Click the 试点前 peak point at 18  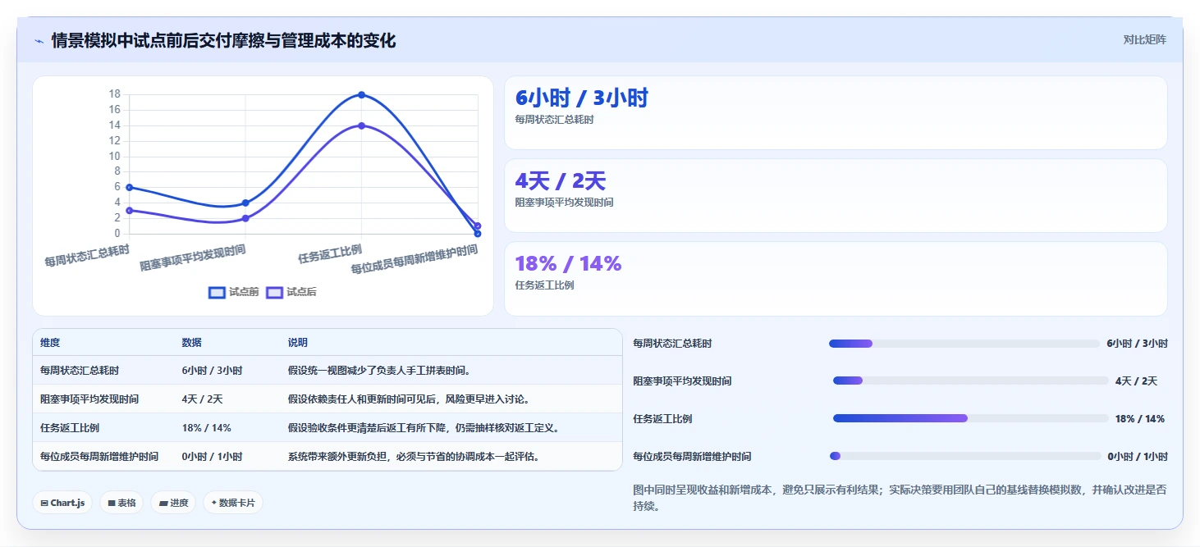pyautogui.click(x=361, y=95)
